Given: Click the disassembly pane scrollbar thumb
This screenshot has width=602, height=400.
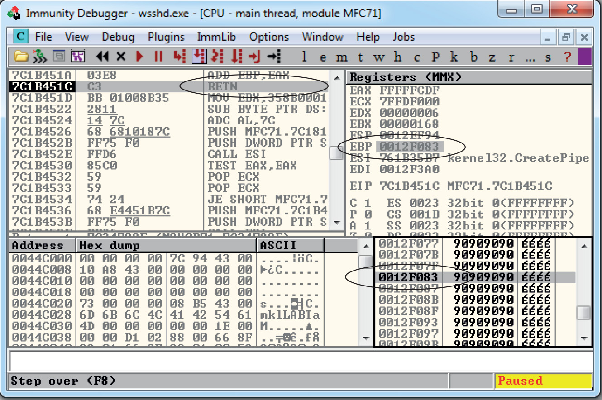Looking at the screenshot, I should point(336,153).
